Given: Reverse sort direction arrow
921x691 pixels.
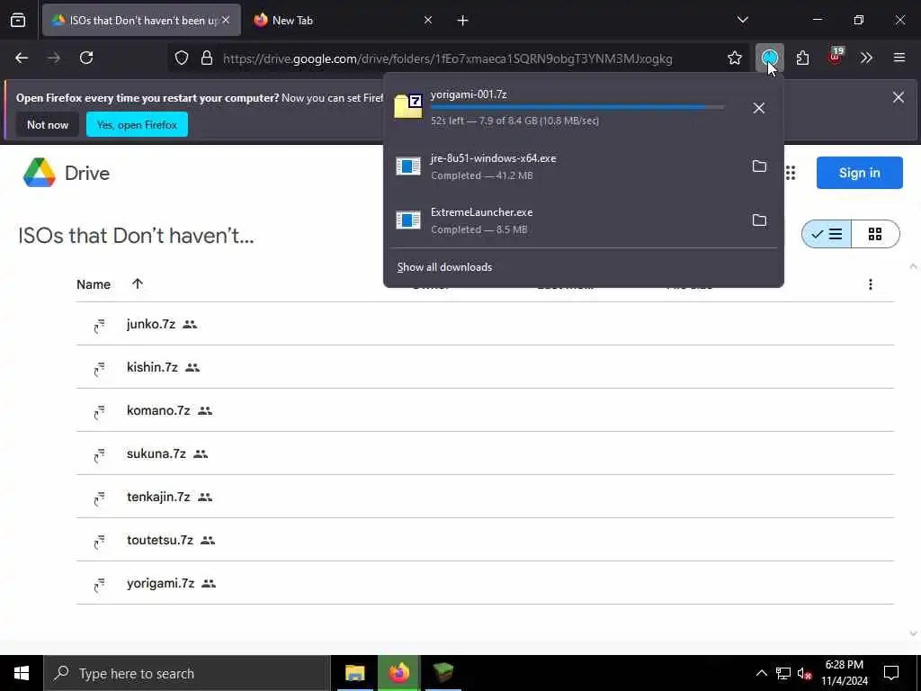Looking at the screenshot, I should [138, 283].
